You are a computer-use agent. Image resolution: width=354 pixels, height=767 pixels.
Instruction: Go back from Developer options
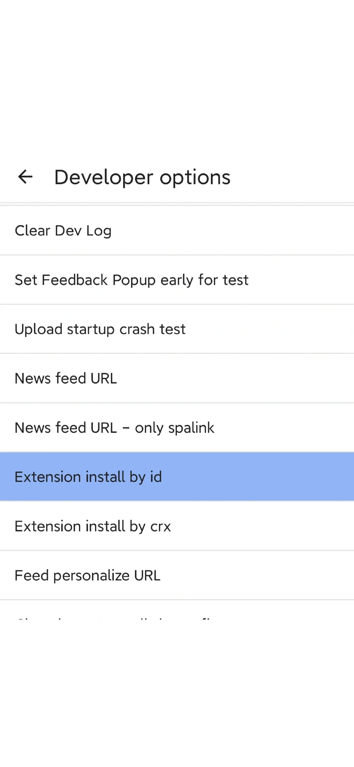tap(25, 177)
